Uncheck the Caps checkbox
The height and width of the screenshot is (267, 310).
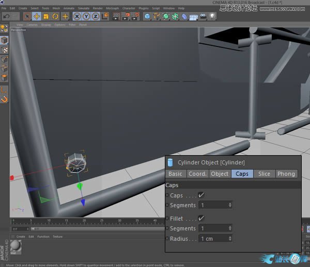pyautogui.click(x=201, y=195)
